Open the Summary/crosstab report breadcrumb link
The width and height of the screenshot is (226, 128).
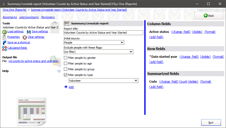79,10
